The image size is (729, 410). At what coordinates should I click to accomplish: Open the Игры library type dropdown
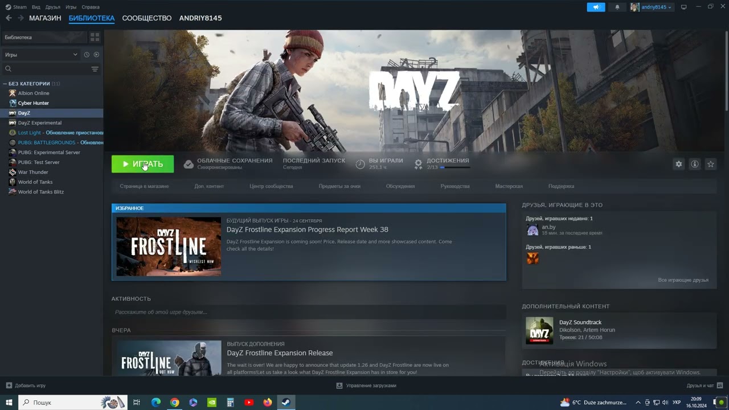pyautogui.click(x=41, y=55)
